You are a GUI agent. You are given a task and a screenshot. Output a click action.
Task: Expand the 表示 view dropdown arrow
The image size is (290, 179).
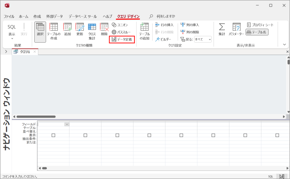[12, 39]
